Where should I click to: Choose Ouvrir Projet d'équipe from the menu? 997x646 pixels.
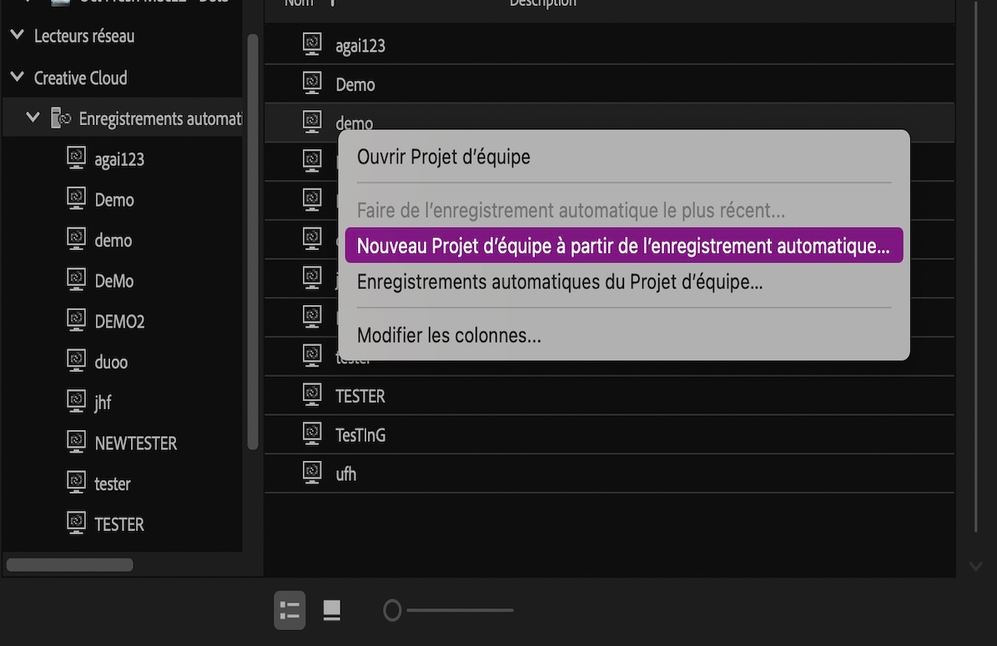[x=443, y=156]
